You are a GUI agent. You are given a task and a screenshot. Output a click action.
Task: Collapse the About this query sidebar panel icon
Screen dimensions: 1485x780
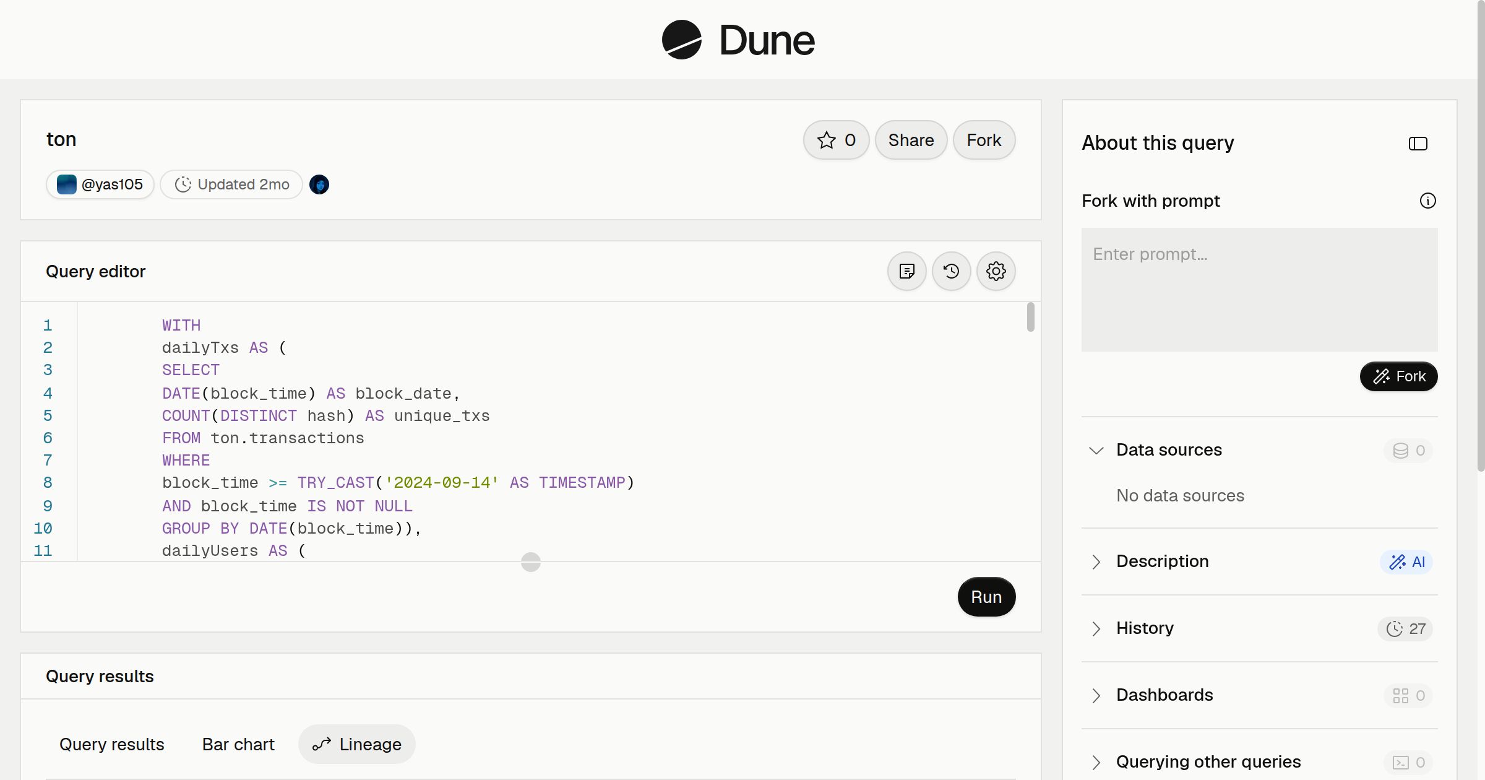tap(1418, 144)
